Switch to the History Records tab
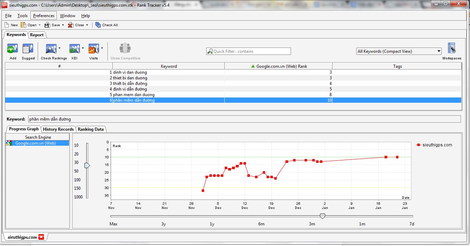The image size is (470, 246). (58, 129)
